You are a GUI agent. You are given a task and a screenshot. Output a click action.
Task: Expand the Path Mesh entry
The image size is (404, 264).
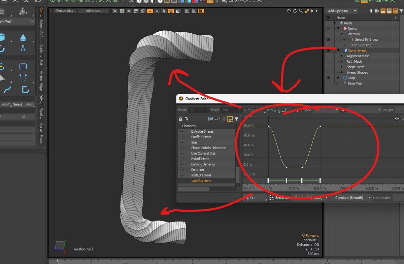[x=342, y=62]
